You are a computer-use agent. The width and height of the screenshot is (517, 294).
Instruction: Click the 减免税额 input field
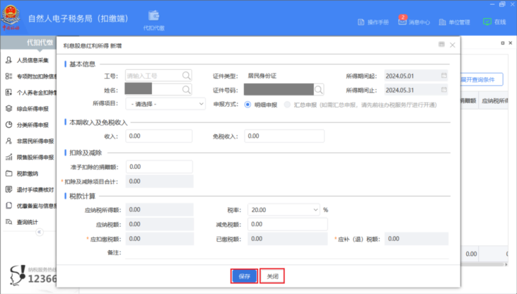[287, 224]
